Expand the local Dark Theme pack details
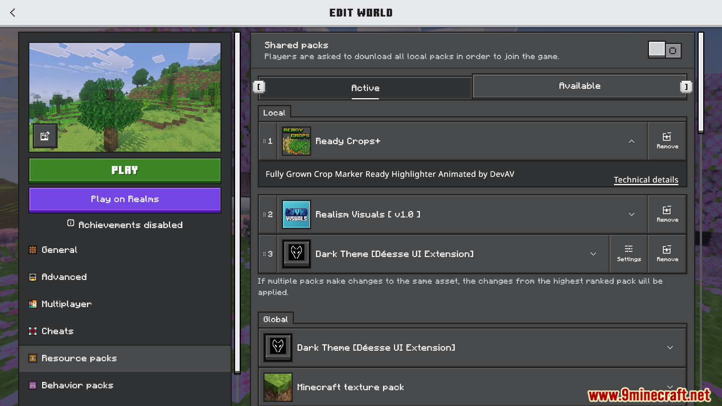 click(x=593, y=254)
